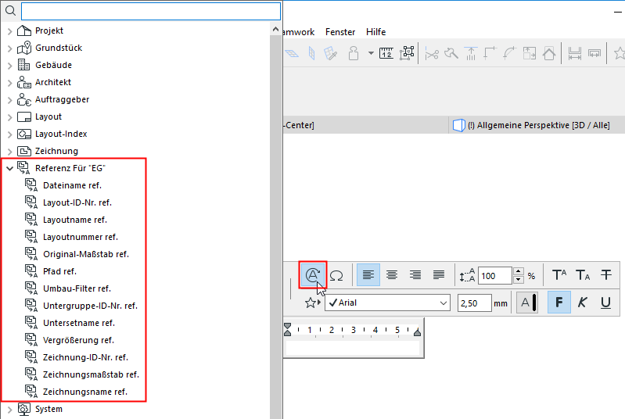This screenshot has height=419, width=625.
Task: Toggle italic (K) formatting
Action: point(582,303)
